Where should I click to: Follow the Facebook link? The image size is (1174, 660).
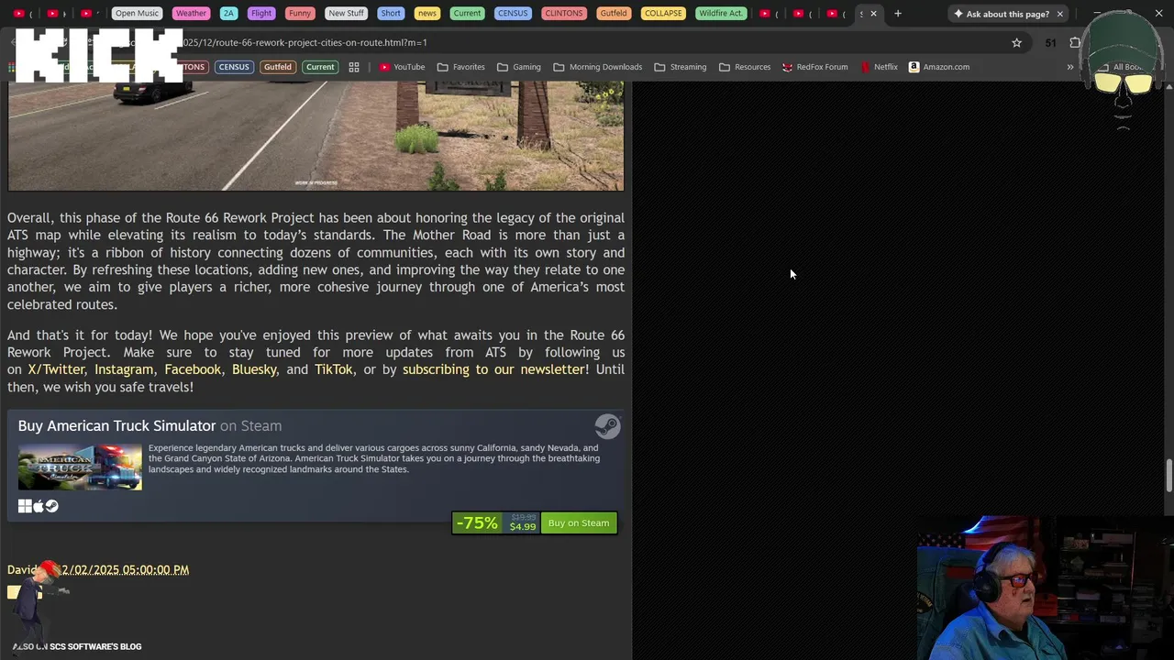click(x=193, y=369)
